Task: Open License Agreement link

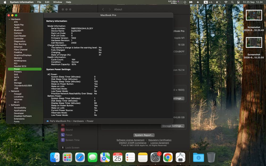Action: [160, 143]
